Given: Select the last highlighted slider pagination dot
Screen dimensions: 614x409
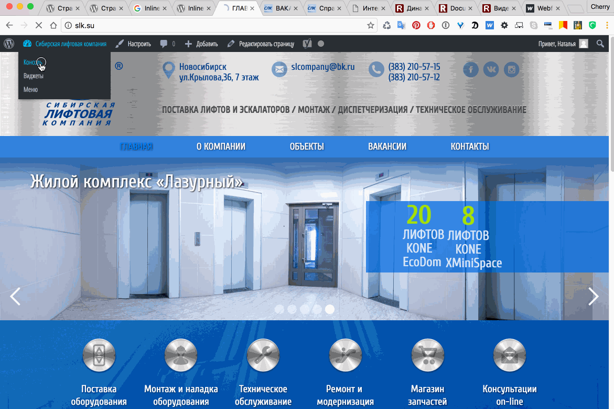Looking at the screenshot, I should click(330, 309).
